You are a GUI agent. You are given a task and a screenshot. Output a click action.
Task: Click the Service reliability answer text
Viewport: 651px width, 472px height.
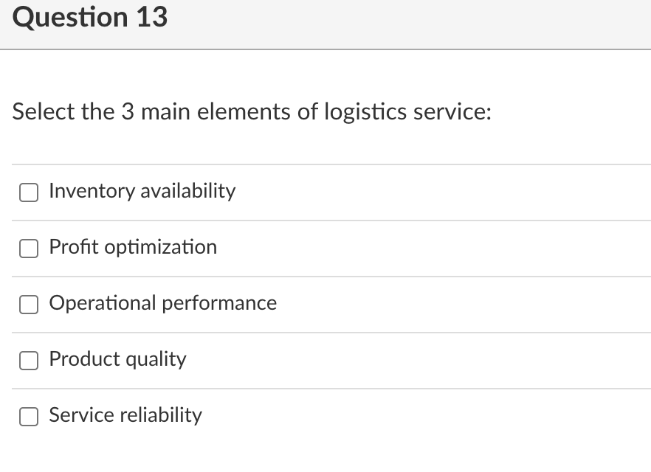pos(125,415)
